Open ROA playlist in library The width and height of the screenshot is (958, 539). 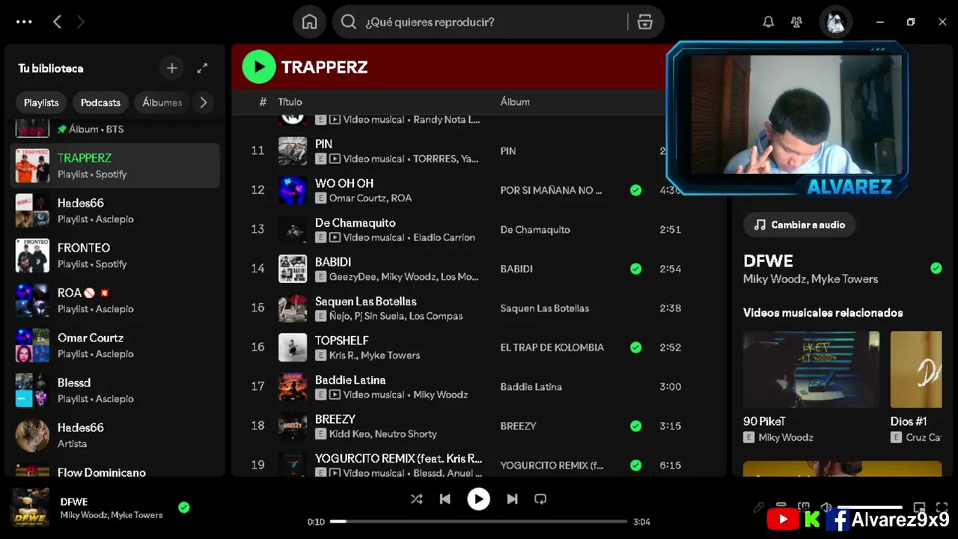click(116, 300)
